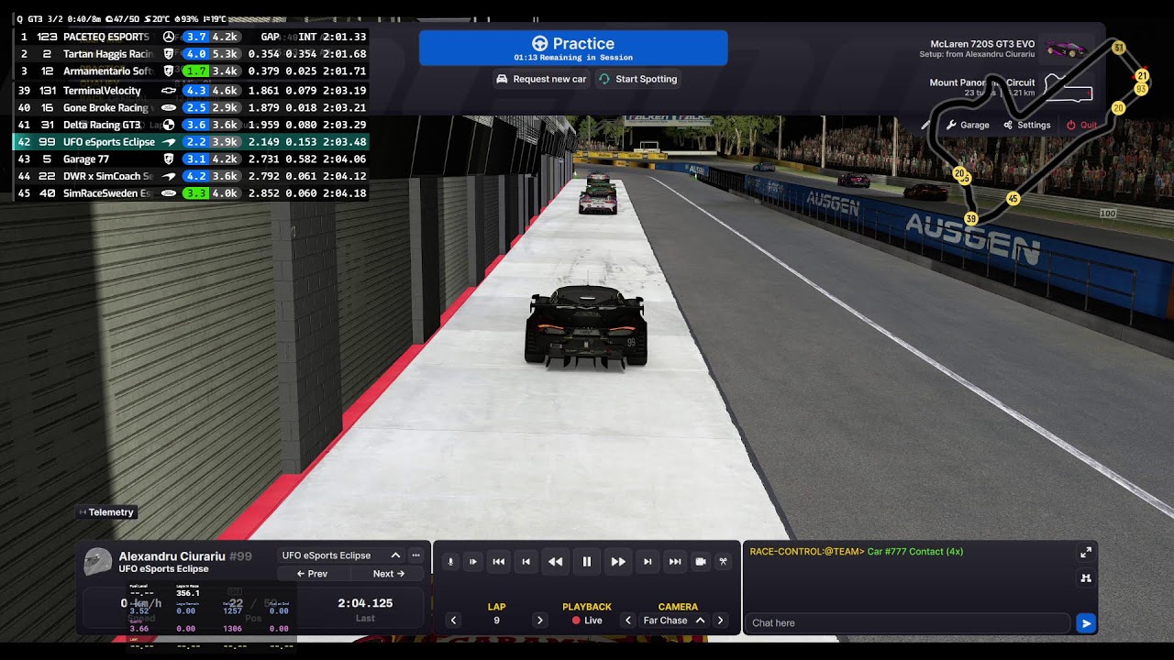Open the Telemetry panel
The width and height of the screenshot is (1174, 660).
pos(106,512)
